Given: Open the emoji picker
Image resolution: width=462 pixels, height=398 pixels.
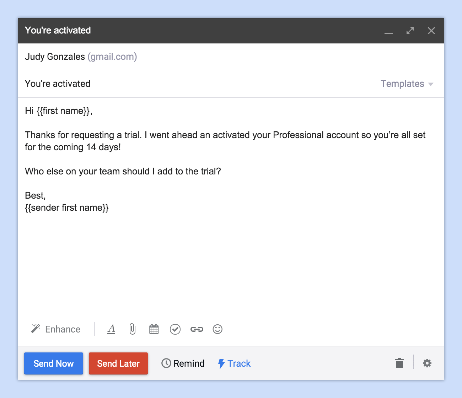Looking at the screenshot, I should pos(217,329).
